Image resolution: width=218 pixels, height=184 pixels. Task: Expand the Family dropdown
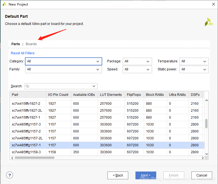(63, 69)
